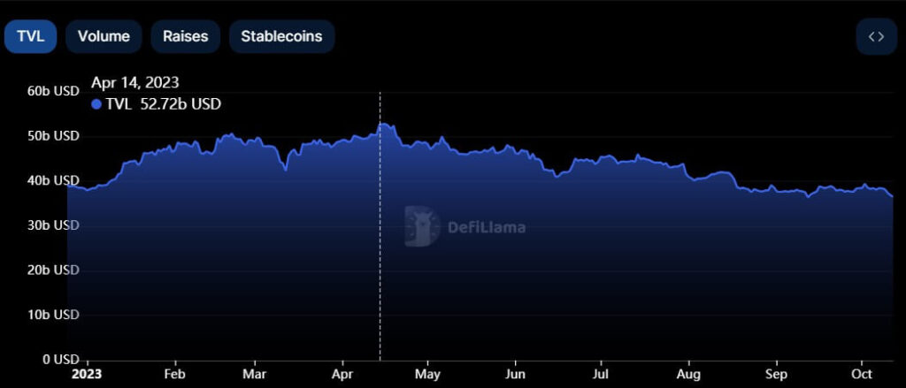This screenshot has width=906, height=388.
Task: Click the Oct label on the time axis
Action: pyautogui.click(x=861, y=374)
